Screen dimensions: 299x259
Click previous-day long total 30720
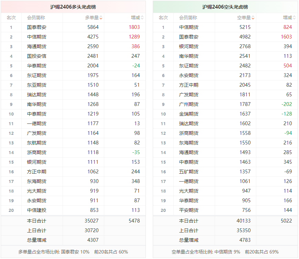92,230
